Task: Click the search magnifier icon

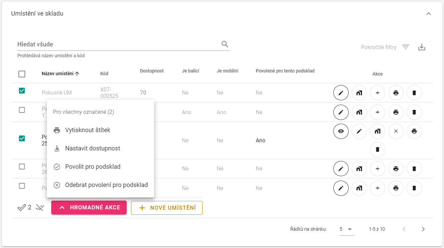Action: click(x=225, y=44)
